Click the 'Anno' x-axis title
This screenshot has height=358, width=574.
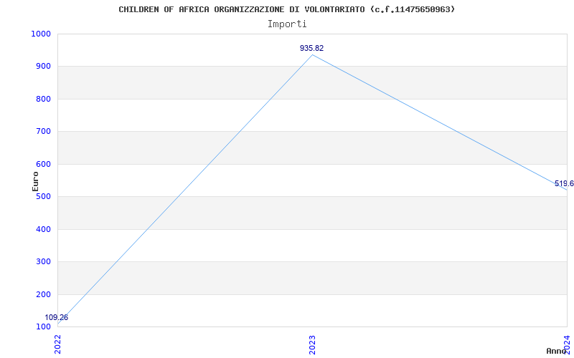pyautogui.click(x=556, y=351)
